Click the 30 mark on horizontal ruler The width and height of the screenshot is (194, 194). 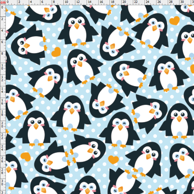click(182, 2)
